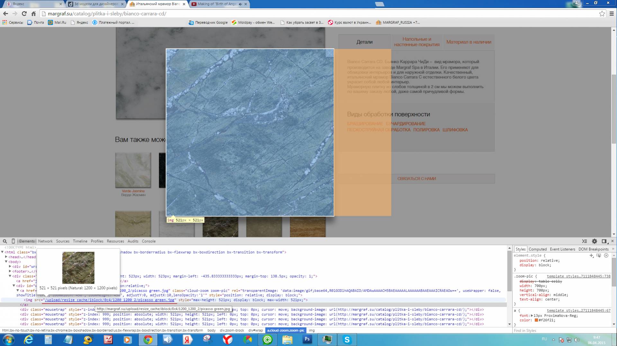Reload the current page

(x=24, y=13)
